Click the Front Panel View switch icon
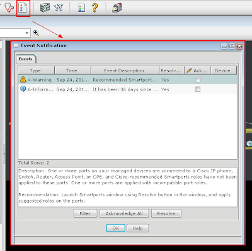This screenshot has height=251, width=252. click(x=45, y=8)
